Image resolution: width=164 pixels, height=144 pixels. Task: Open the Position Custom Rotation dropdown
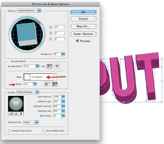29,11
